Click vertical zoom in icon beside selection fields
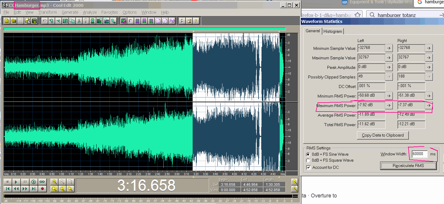444x204 pixels. click(294, 188)
